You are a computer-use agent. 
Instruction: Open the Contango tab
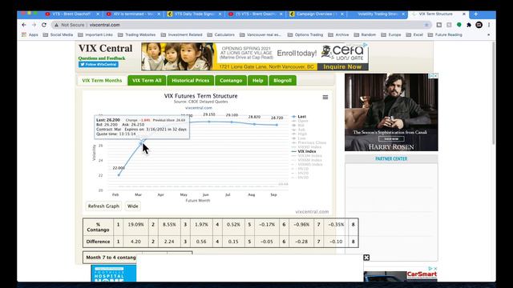tap(231, 80)
